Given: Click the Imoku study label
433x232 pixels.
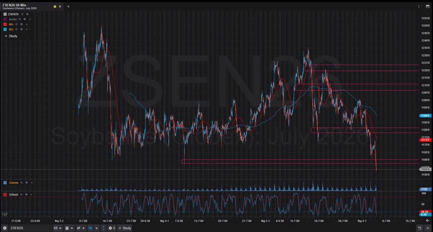Looking at the screenshot, I should [x=13, y=19].
